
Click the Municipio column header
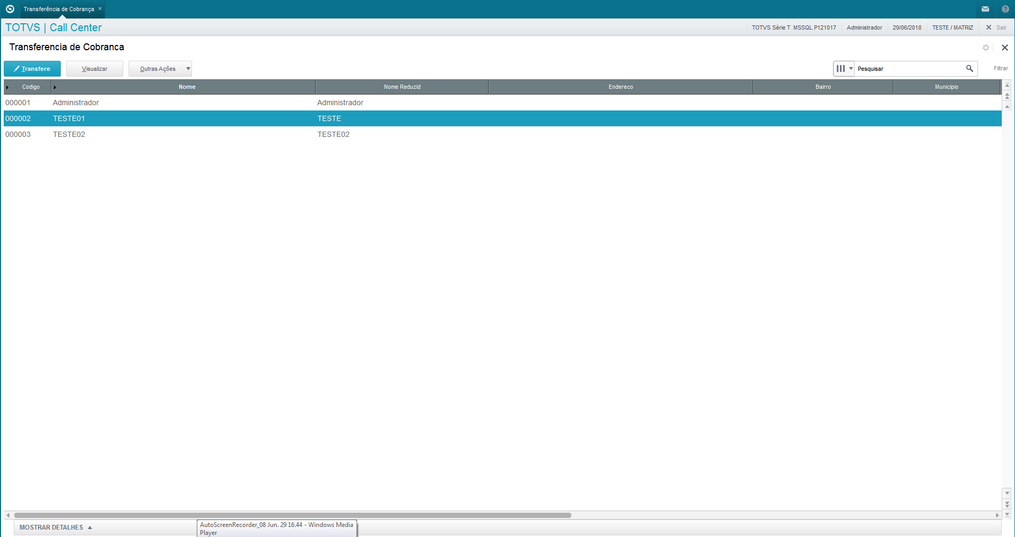point(946,87)
